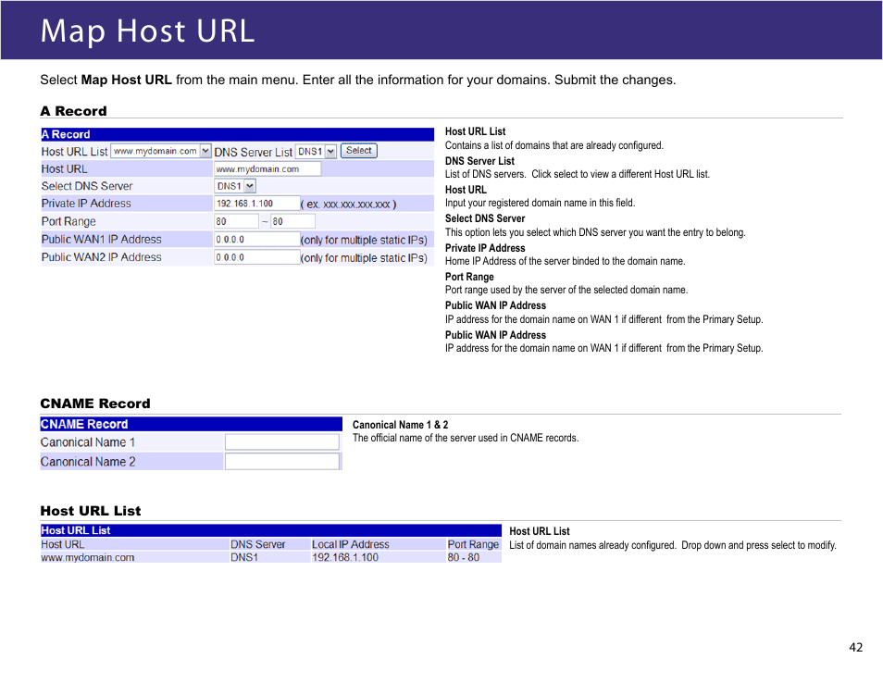Click the blue A Record form header bar
Image resolution: width=883 pixels, height=683 pixels.
pyautogui.click(x=237, y=134)
